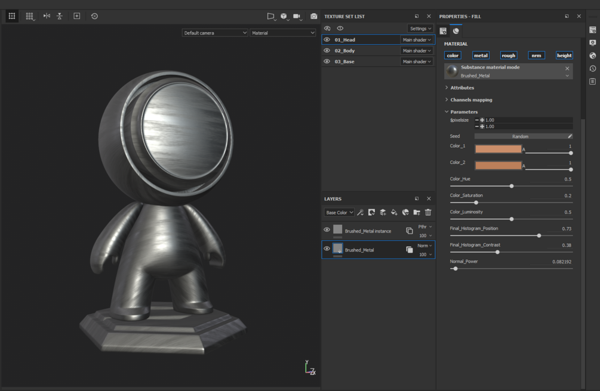This screenshot has width=600, height=391.
Task: Toggle vertical mirror symmetry
Action: 59,16
